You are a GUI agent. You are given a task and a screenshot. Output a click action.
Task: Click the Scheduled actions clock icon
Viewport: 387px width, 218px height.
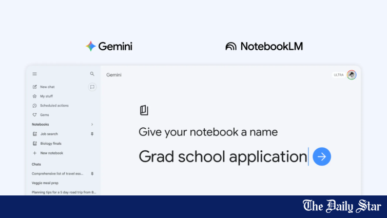coord(34,106)
